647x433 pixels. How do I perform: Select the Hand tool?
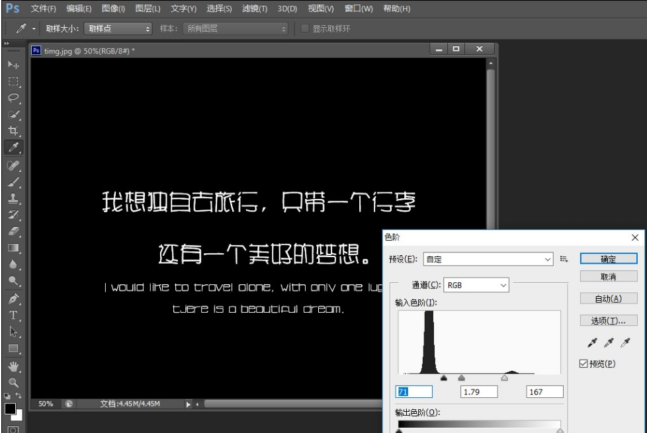click(13, 366)
